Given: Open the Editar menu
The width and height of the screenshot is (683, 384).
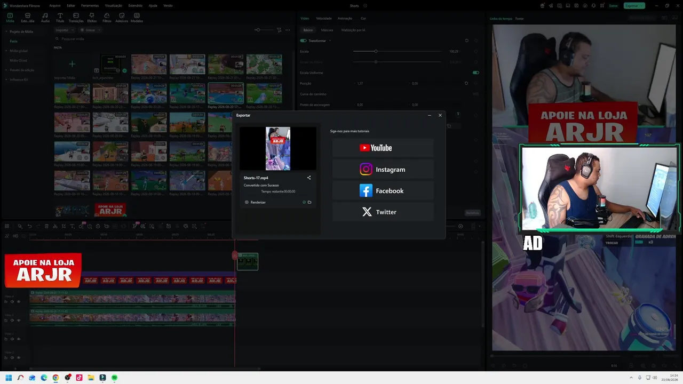Looking at the screenshot, I should [71, 5].
